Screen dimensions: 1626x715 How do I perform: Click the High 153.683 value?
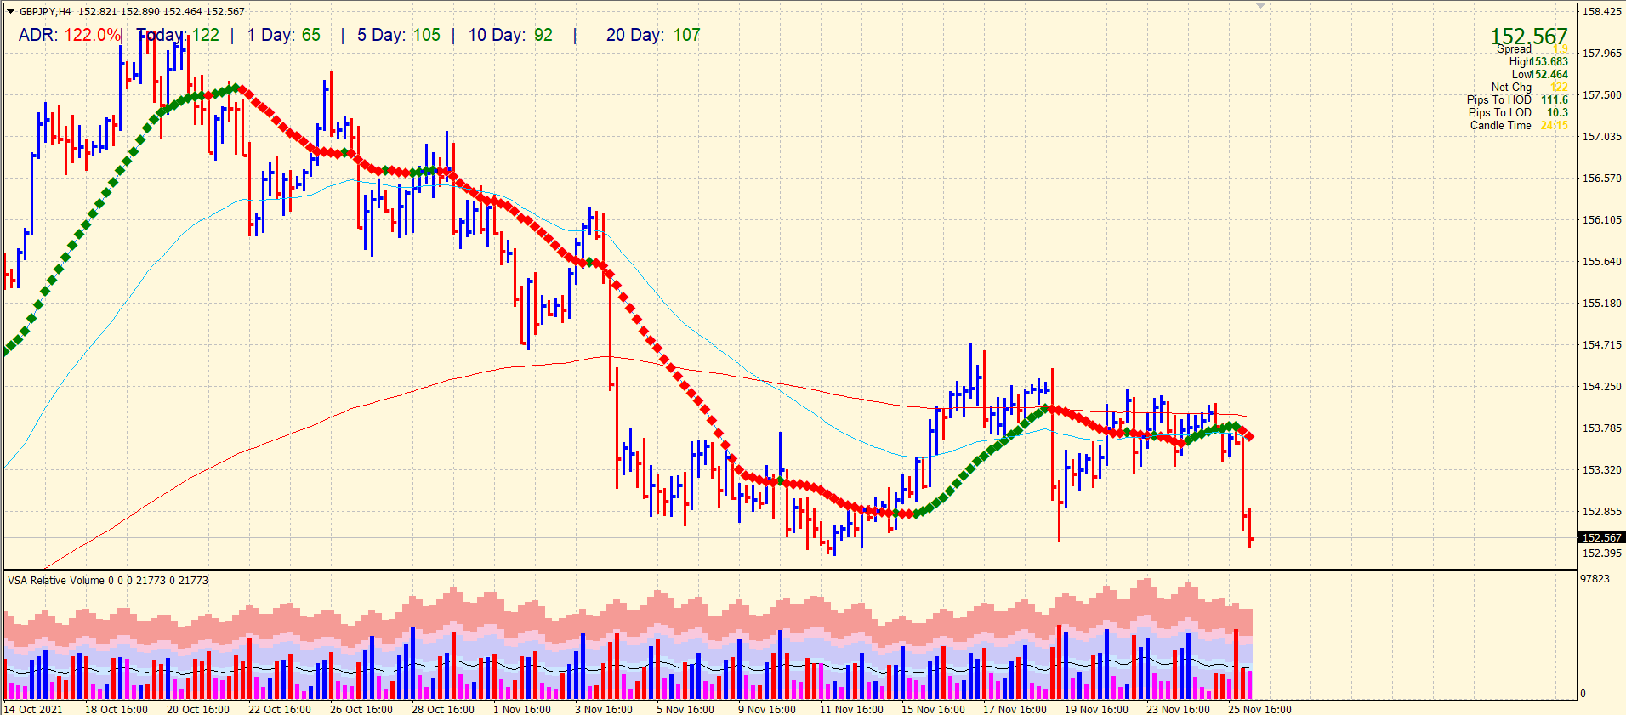pyautogui.click(x=1549, y=62)
